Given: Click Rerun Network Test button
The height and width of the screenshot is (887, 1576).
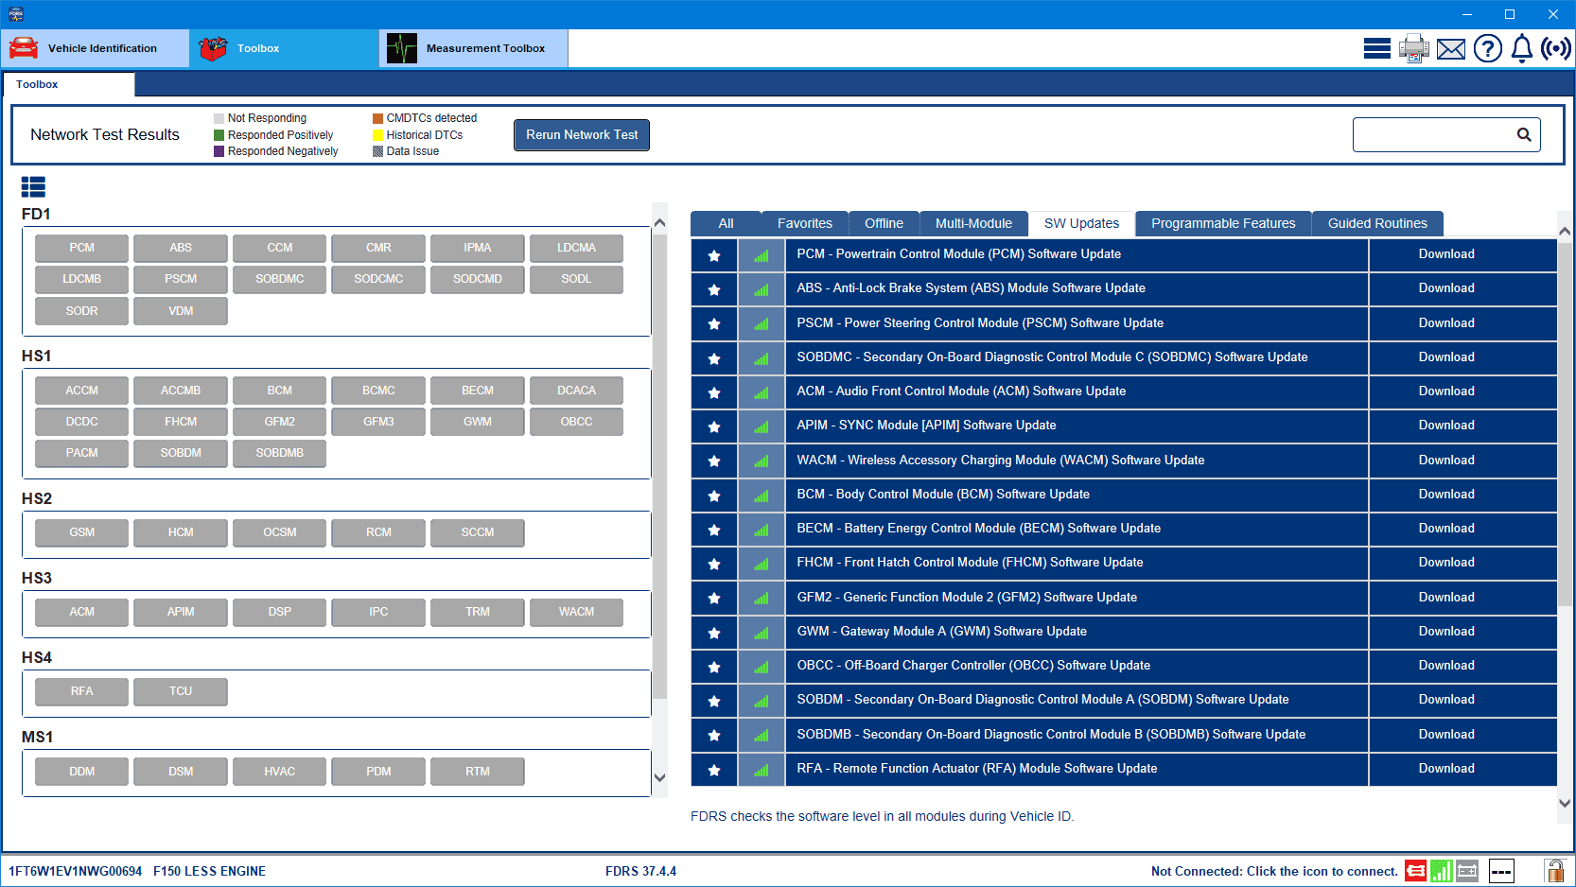Looking at the screenshot, I should click(581, 135).
